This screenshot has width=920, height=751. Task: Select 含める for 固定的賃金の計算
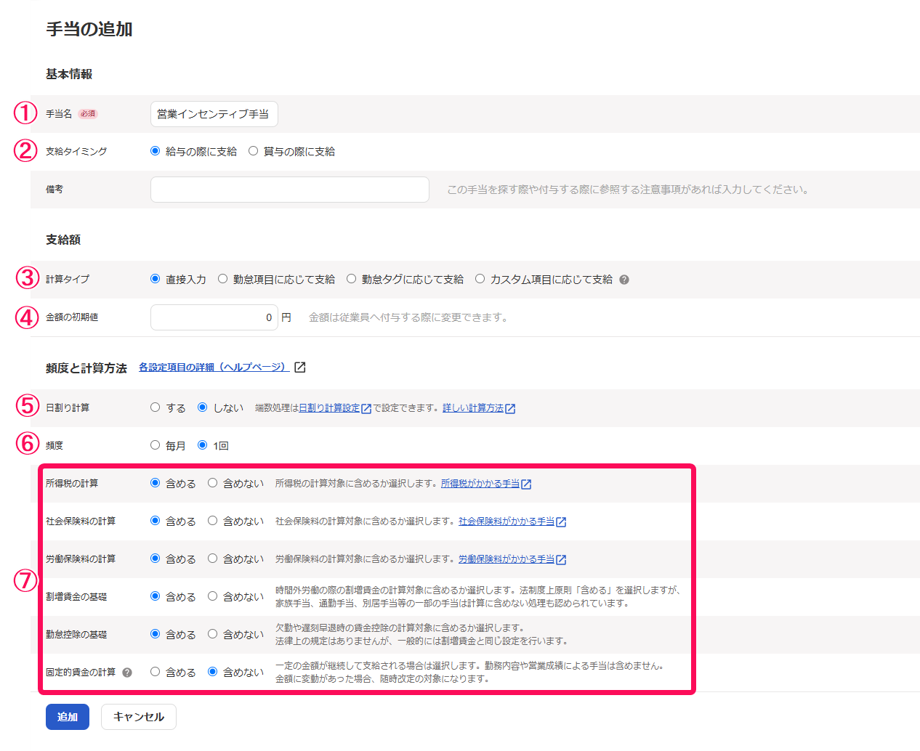tap(155, 672)
